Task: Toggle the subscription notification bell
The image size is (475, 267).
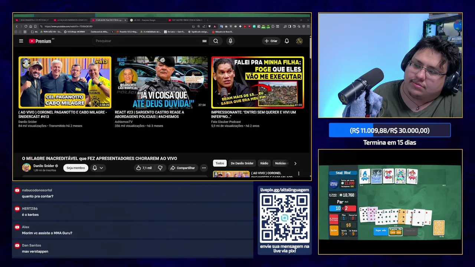Action: point(95,168)
